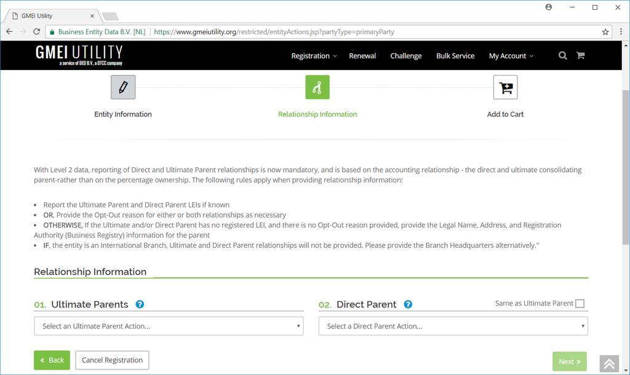Open the search magnifier in the header
630x375 pixels.
(563, 55)
